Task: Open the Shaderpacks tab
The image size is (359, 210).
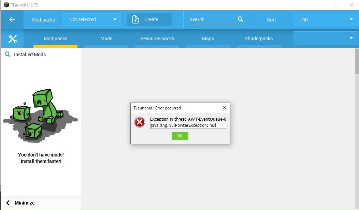Action: click(259, 39)
